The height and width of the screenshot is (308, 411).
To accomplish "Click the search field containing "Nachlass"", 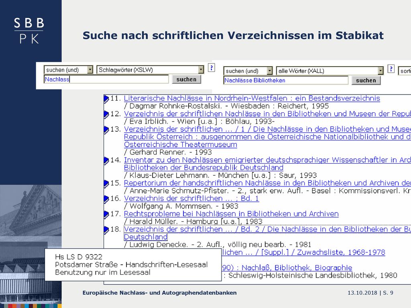I will (x=106, y=79).
